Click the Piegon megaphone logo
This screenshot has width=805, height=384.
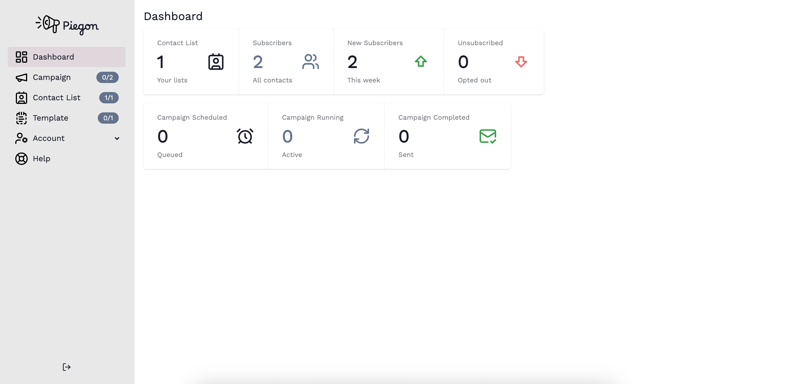tap(67, 25)
